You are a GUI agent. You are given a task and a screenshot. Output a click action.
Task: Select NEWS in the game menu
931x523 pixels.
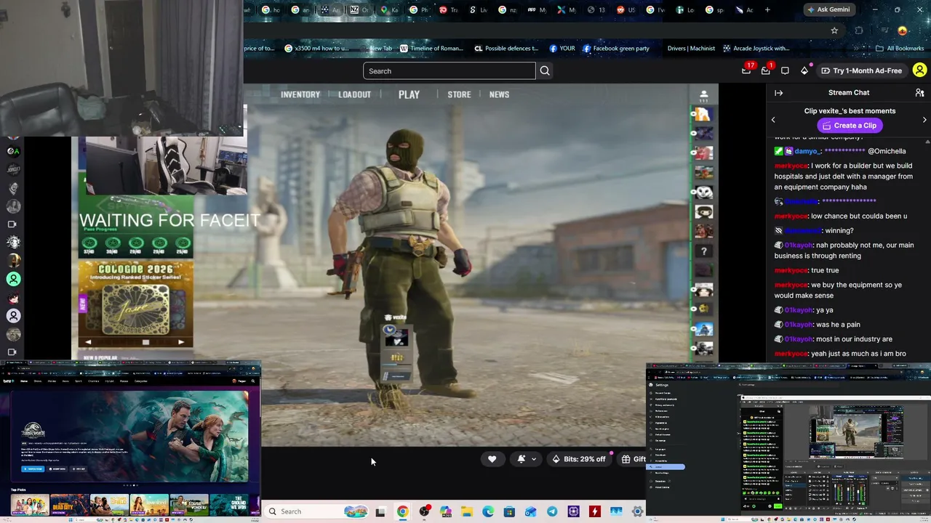(x=499, y=94)
